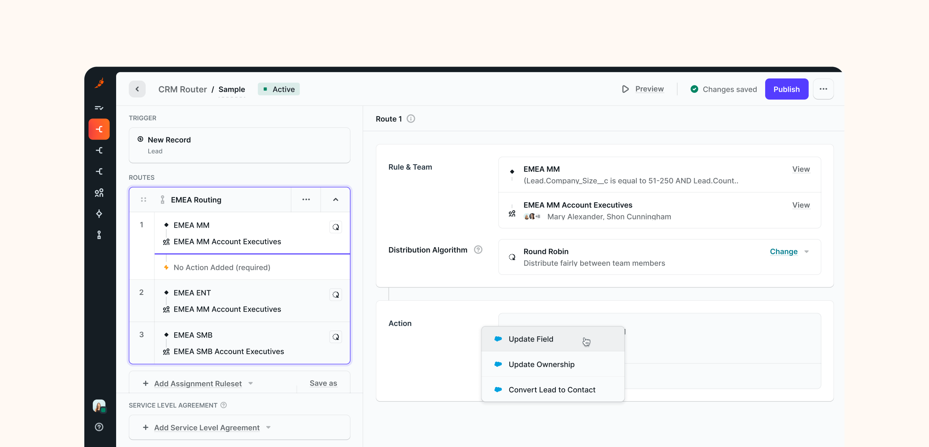The width and height of the screenshot is (929, 447).
Task: Select Update Ownership from action menu
Action: 541,364
